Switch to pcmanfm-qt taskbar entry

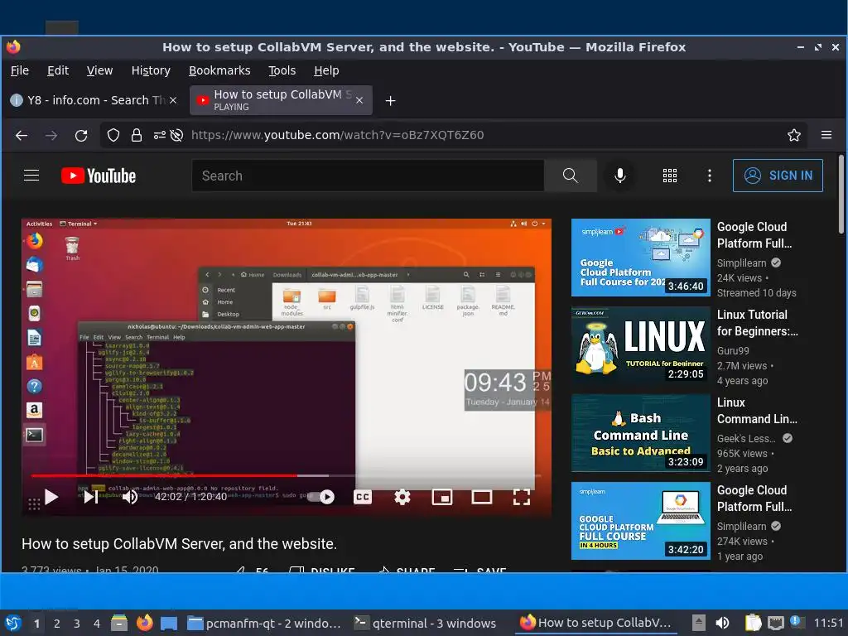click(264, 624)
